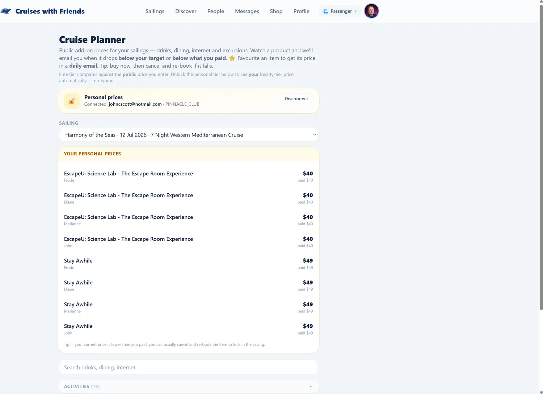Screen dimensions: 543x394
Task: Select Stay Awhile row for Marianne
Action: (x=188, y=307)
